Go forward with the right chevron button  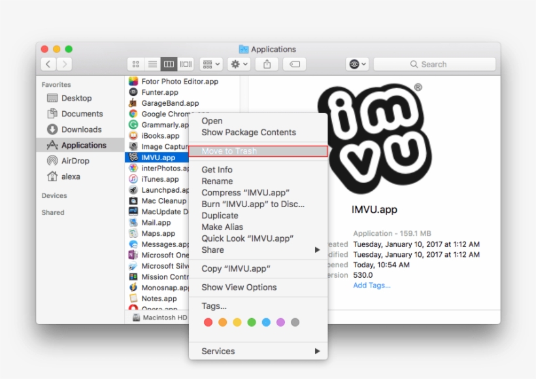pos(64,64)
